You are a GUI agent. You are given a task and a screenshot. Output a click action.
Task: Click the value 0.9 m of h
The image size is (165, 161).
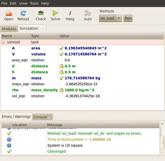(70, 72)
